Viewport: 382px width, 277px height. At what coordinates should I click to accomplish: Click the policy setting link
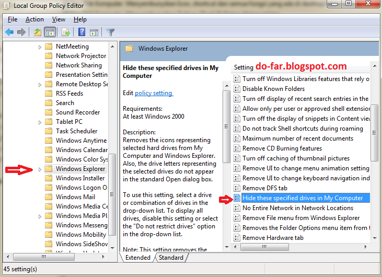(154, 93)
